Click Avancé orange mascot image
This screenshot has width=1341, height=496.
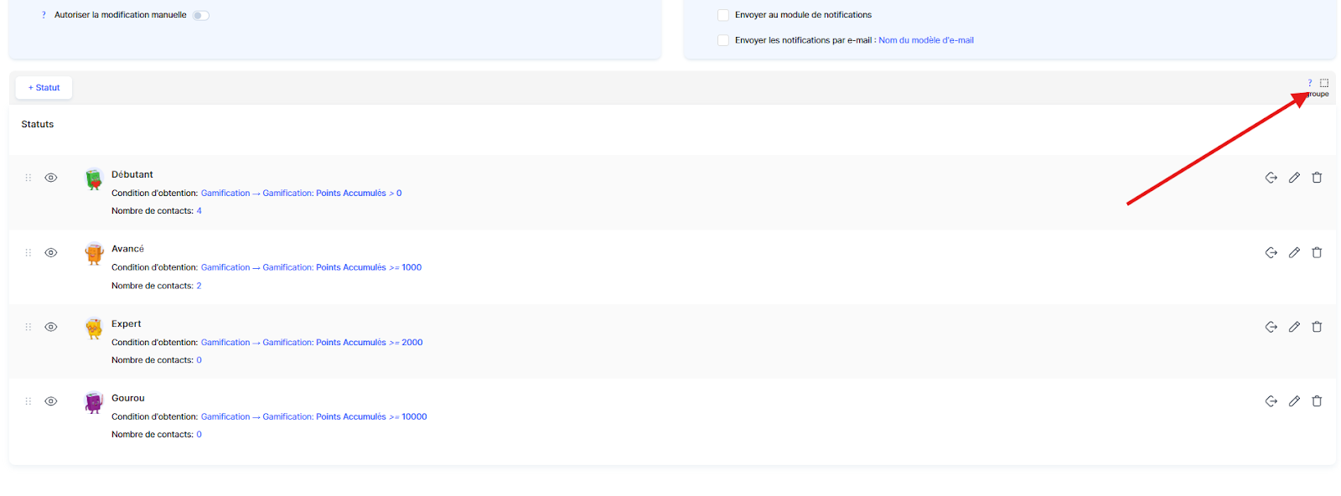[94, 254]
